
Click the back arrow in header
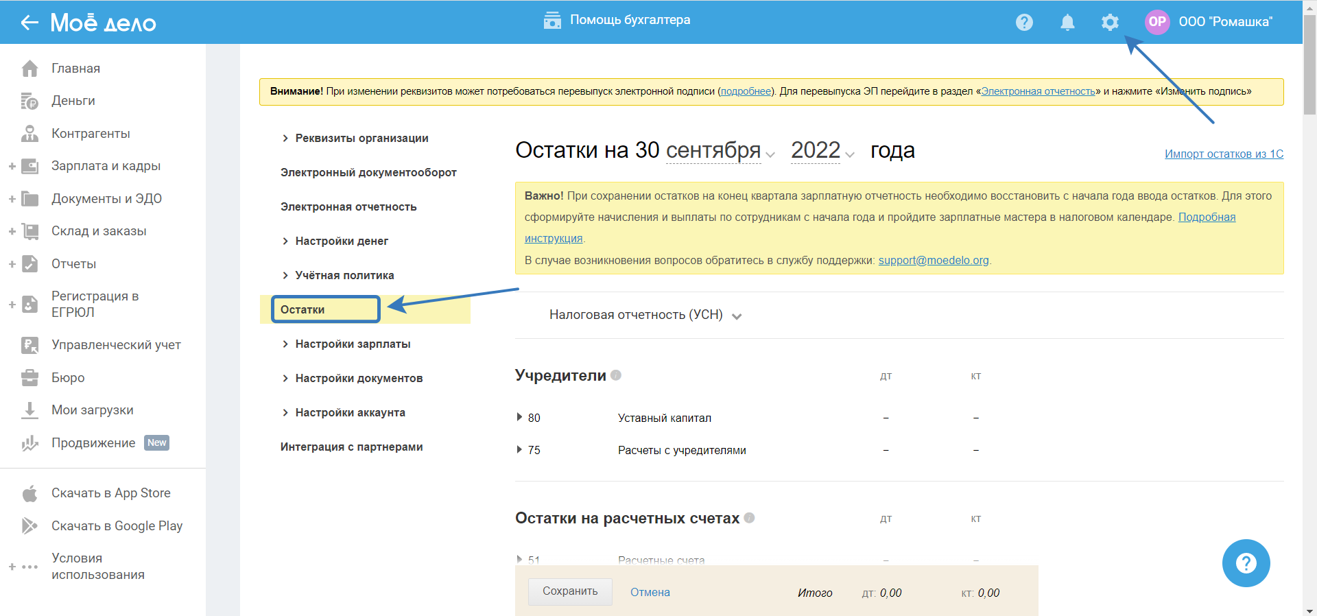click(29, 23)
